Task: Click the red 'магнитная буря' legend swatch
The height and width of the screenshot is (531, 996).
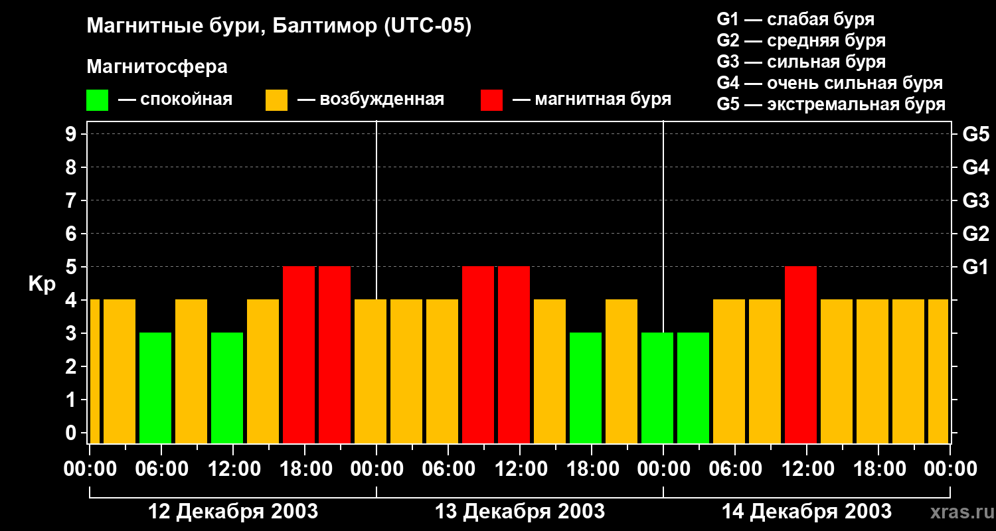Action: coord(491,100)
